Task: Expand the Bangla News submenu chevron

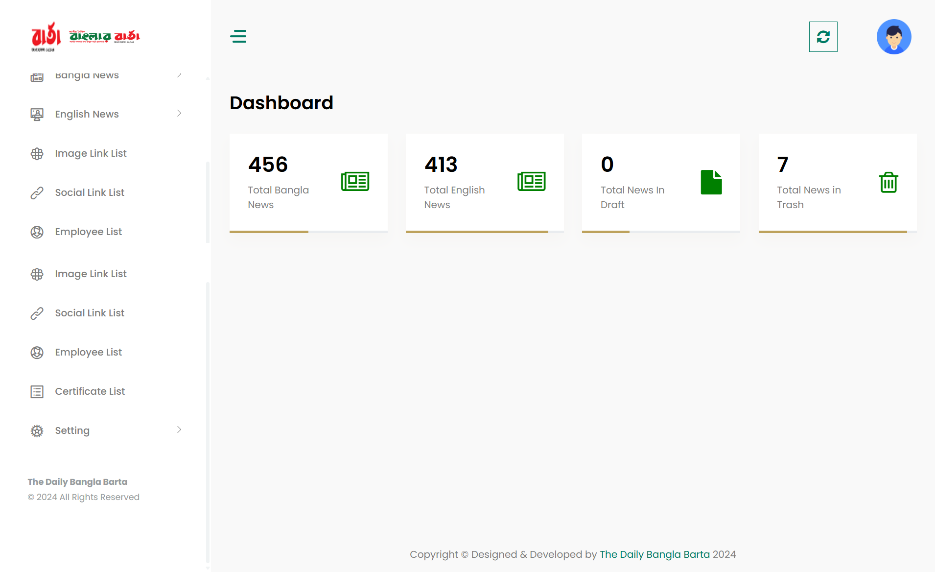Action: [x=180, y=75]
